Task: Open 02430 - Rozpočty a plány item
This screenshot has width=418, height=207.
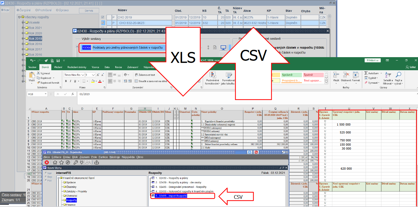Action: coord(173,178)
